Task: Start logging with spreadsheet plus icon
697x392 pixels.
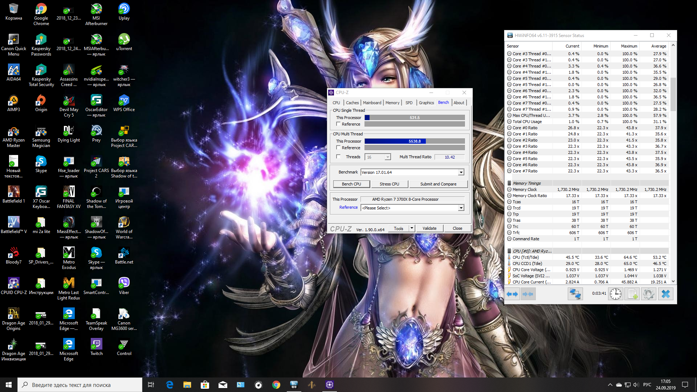Action: [632, 294]
